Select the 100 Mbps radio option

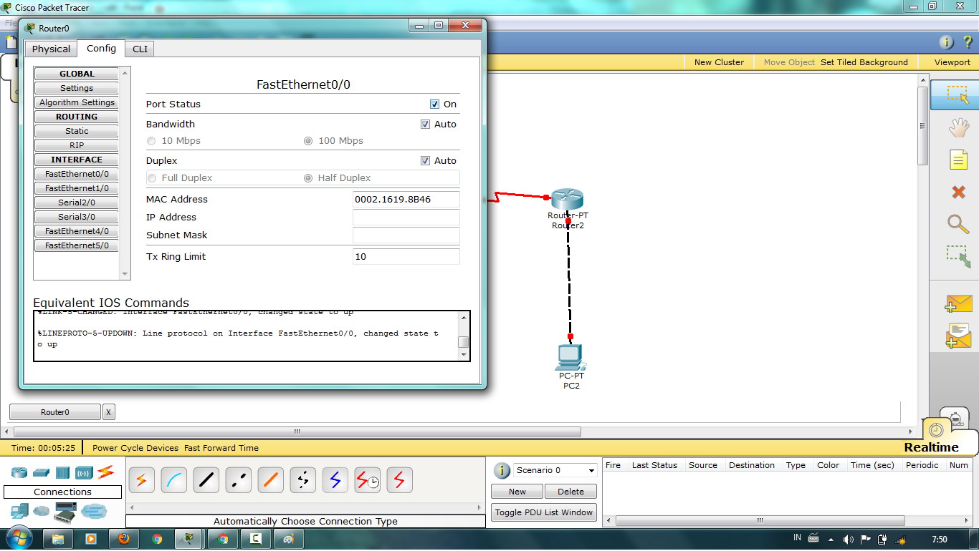pyautogui.click(x=308, y=141)
